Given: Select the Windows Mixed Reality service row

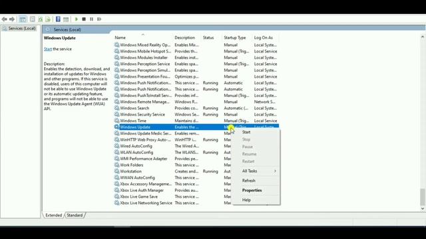Looking at the screenshot, I should coord(196,45).
